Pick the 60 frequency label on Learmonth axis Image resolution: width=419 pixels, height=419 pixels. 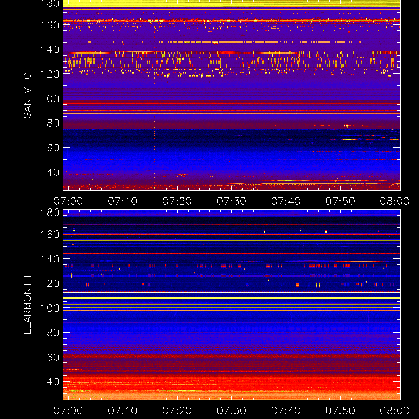(53, 357)
